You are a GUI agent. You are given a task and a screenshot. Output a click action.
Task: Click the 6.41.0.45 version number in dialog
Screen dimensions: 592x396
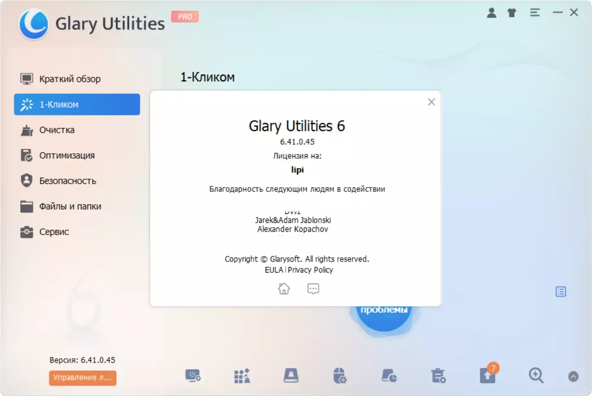point(297,142)
